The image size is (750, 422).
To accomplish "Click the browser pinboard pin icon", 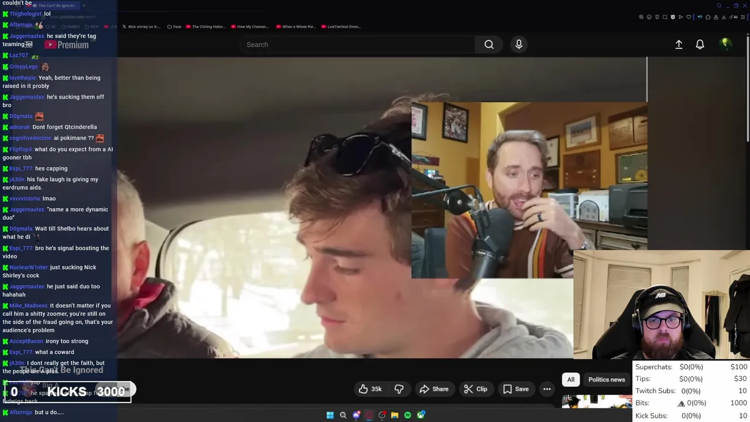I will point(657,17).
